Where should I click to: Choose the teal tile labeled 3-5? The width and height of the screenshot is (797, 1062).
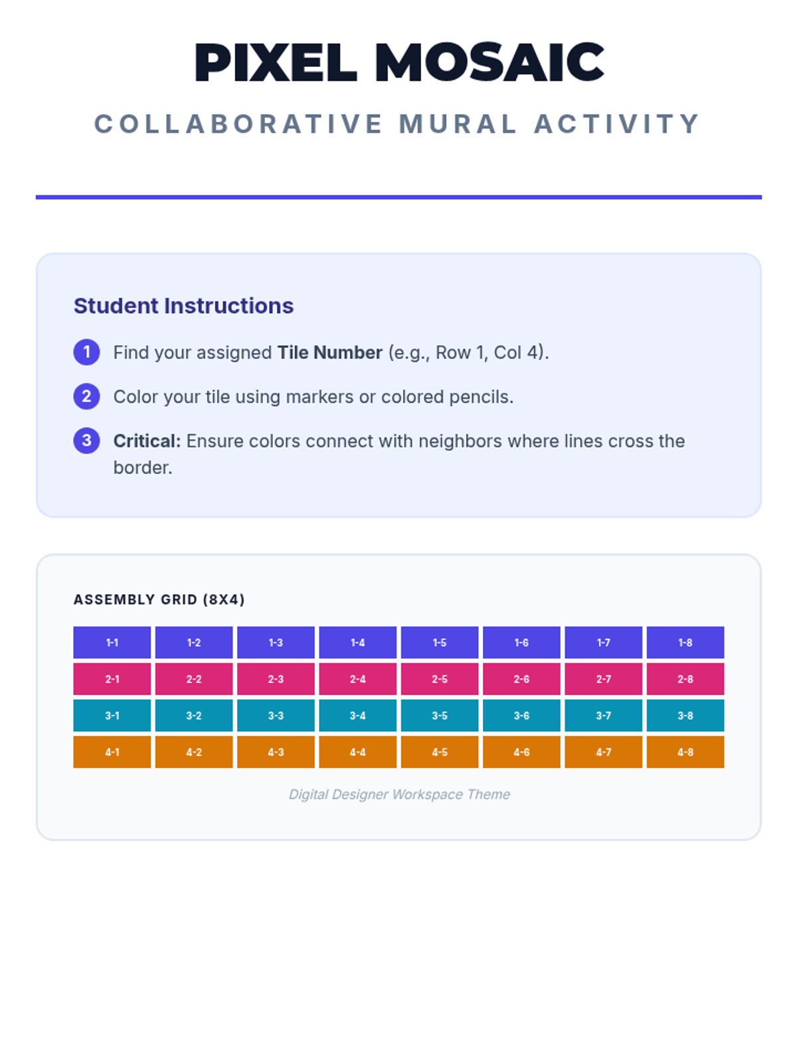[440, 716]
